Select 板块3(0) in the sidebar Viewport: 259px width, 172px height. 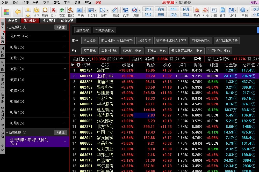pyautogui.click(x=37, y=69)
